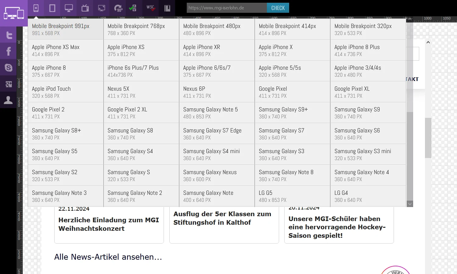The image size is (457, 274).
Task: Open the mobile phone devices menu
Action: [36, 8]
